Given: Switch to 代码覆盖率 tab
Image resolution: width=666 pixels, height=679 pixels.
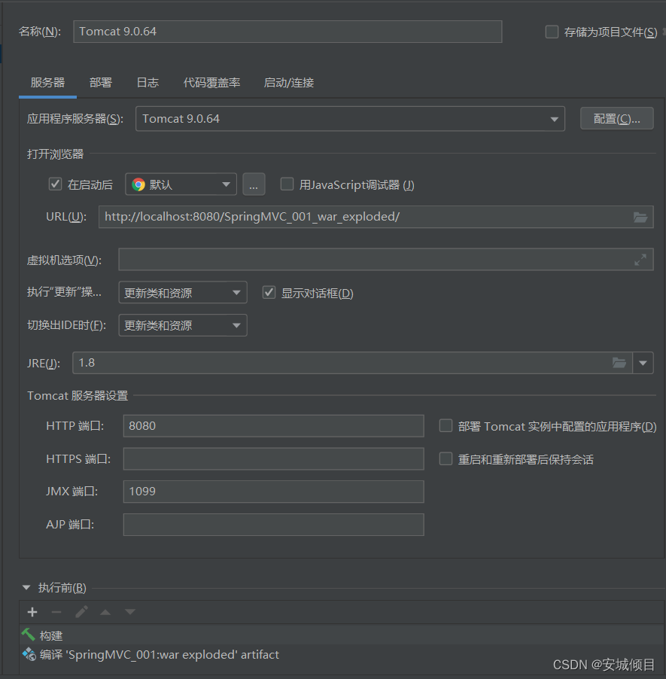Looking at the screenshot, I should click(x=211, y=83).
